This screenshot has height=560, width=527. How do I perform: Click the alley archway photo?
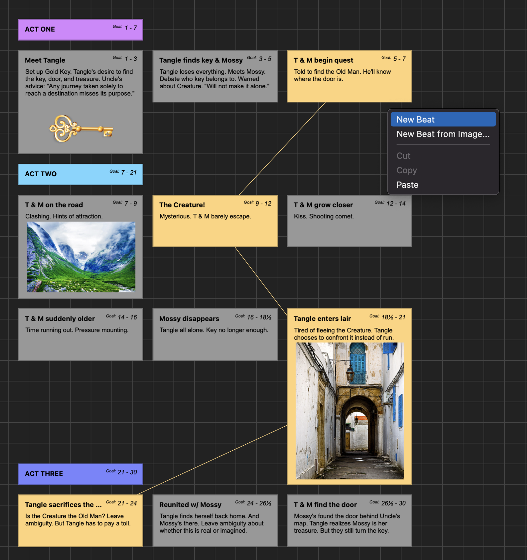coord(349,410)
